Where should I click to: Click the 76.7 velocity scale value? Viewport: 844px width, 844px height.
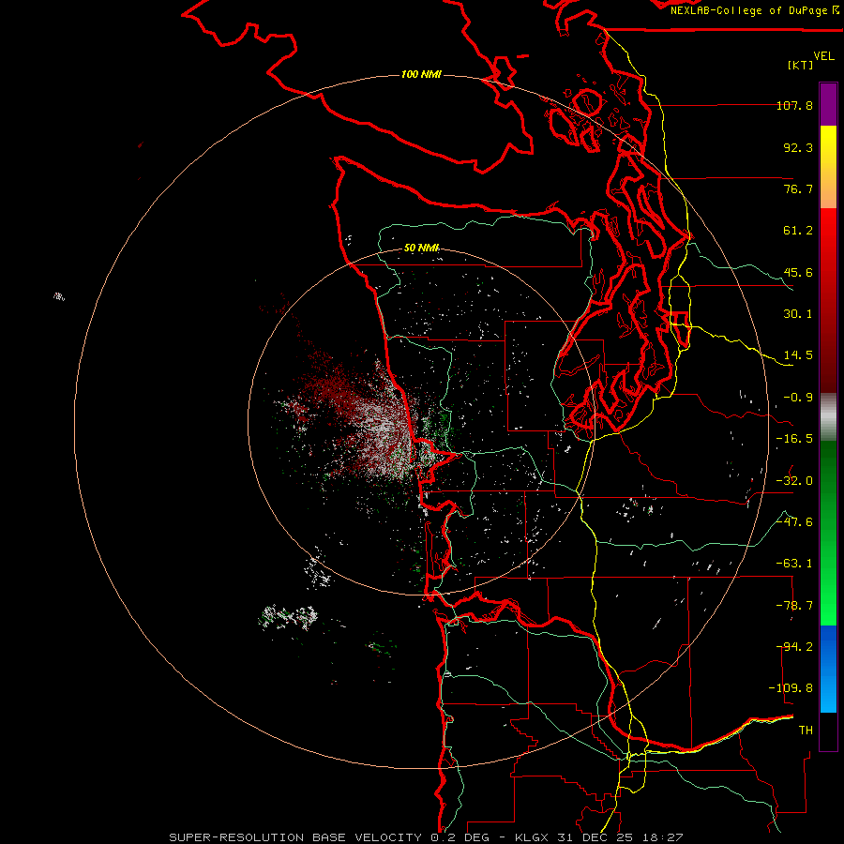[798, 188]
